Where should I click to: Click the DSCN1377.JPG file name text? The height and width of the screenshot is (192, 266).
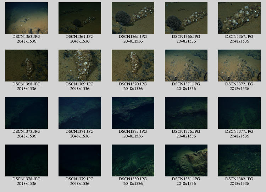(x=239, y=131)
